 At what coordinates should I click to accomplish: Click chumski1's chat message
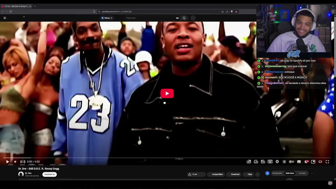click(x=282, y=77)
